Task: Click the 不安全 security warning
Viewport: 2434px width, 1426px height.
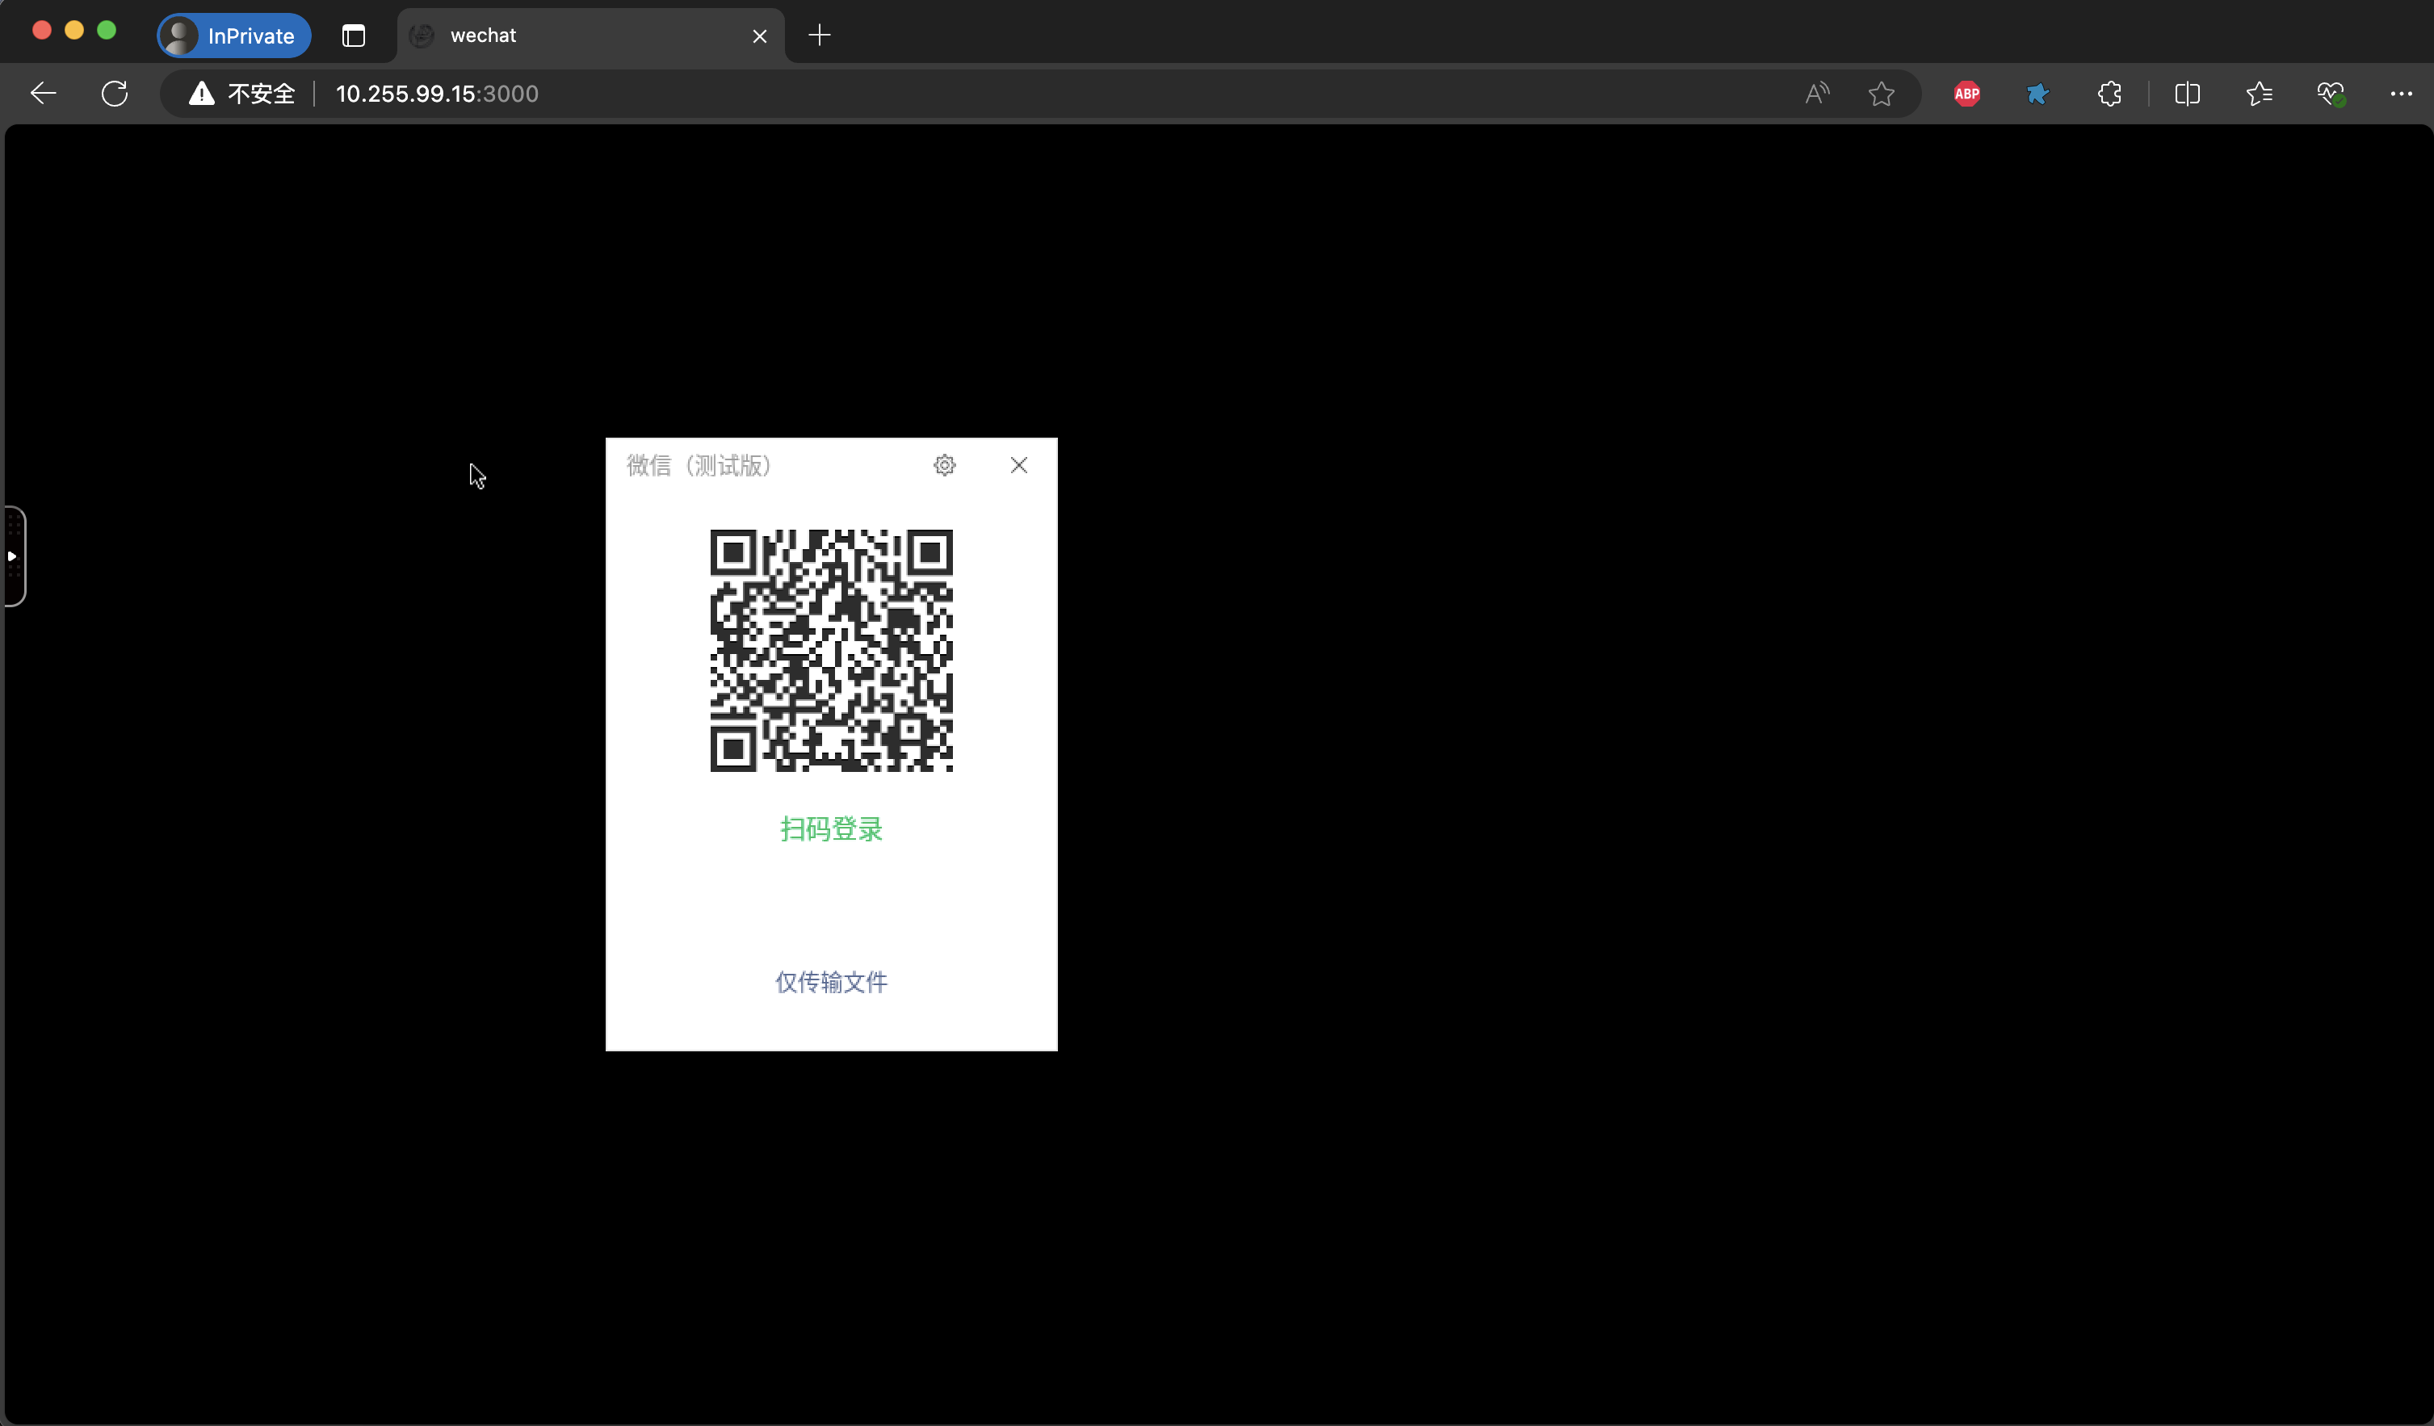Action: point(242,94)
